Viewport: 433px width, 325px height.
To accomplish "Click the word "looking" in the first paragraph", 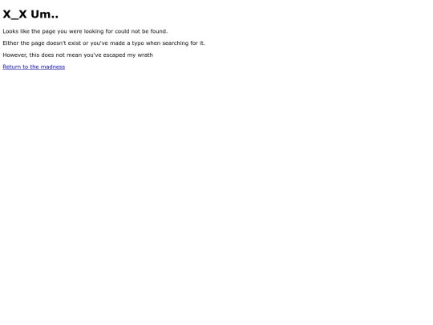I will [94, 31].
